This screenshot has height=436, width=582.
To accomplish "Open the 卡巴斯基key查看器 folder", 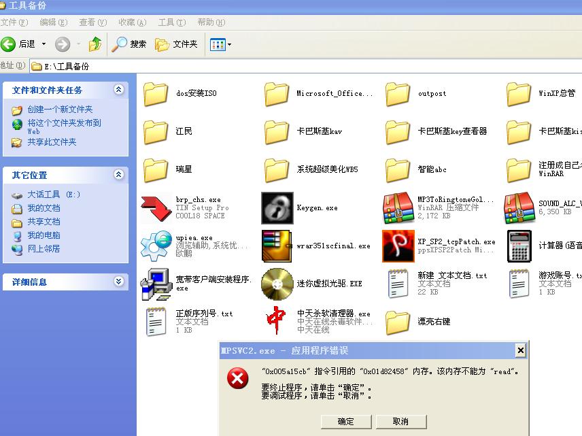I will [398, 132].
